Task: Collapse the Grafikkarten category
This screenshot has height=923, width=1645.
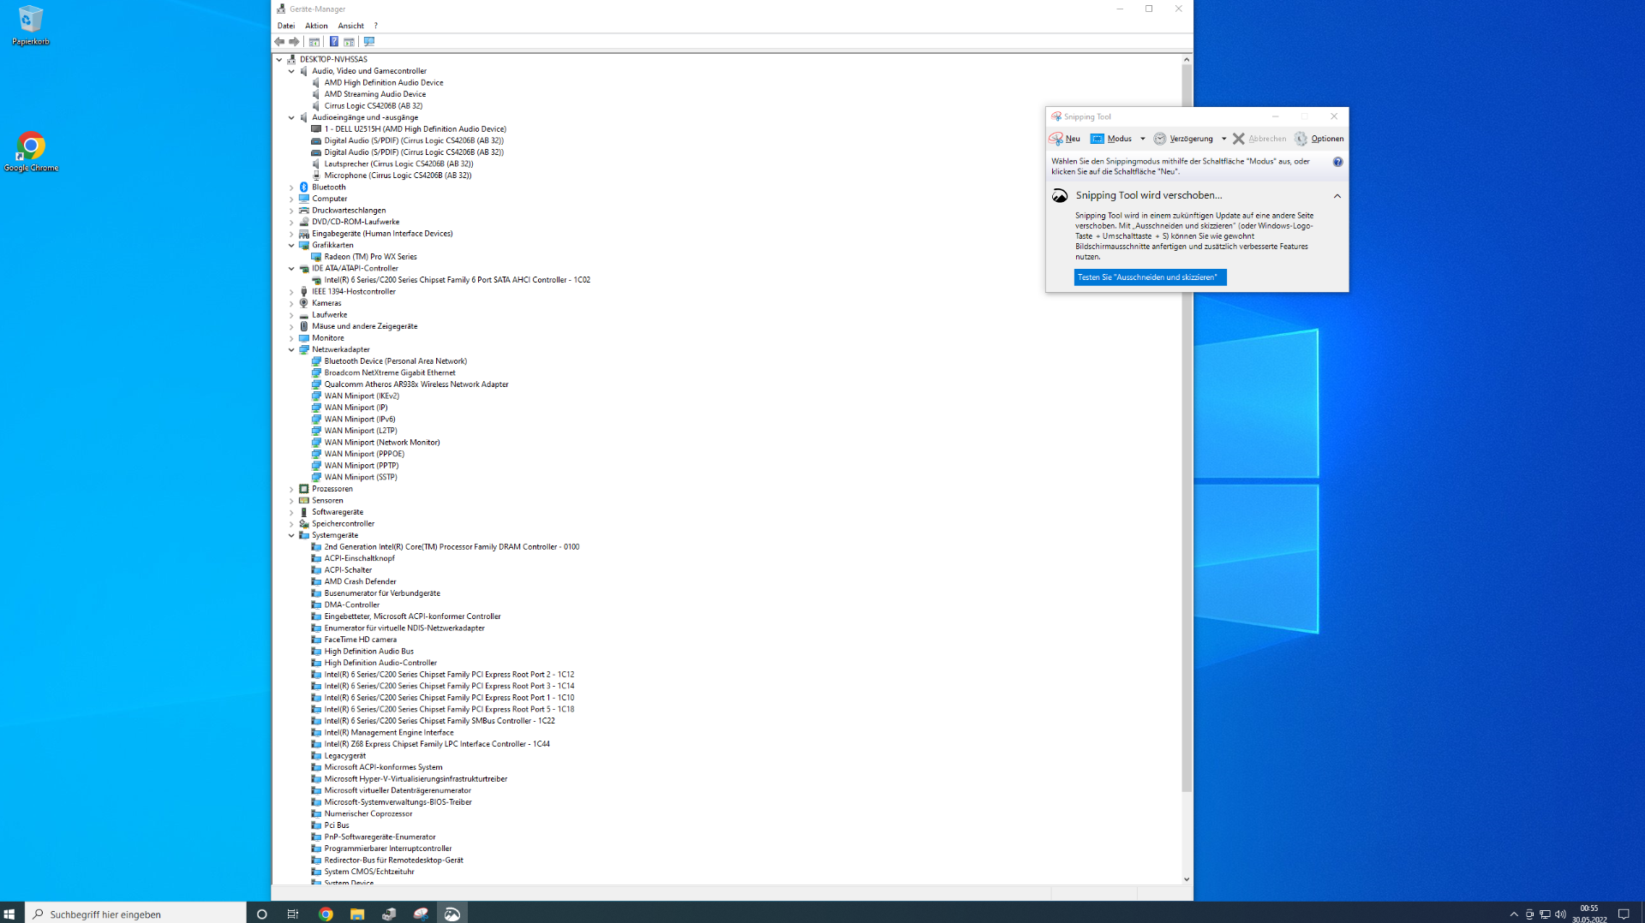Action: click(291, 246)
